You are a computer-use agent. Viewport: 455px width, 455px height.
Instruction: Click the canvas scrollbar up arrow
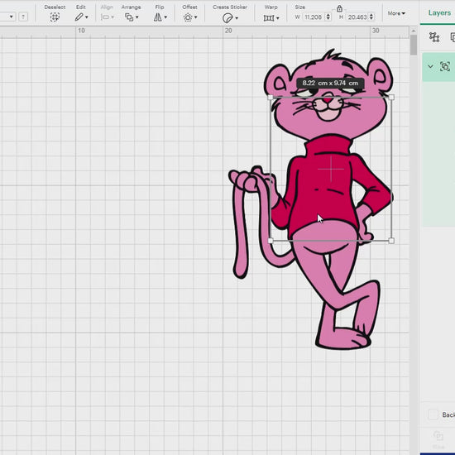tap(414, 31)
